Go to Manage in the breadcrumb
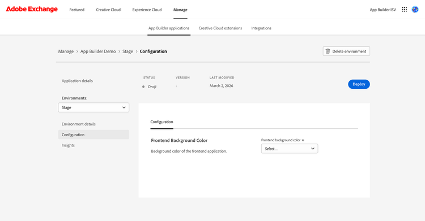 coord(66,51)
